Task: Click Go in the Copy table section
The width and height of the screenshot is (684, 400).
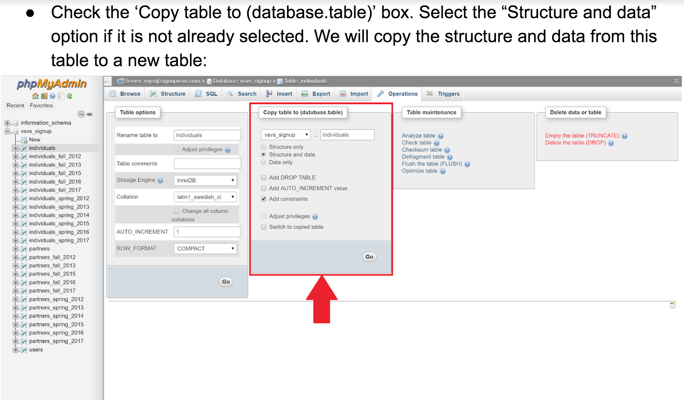Action: (369, 256)
